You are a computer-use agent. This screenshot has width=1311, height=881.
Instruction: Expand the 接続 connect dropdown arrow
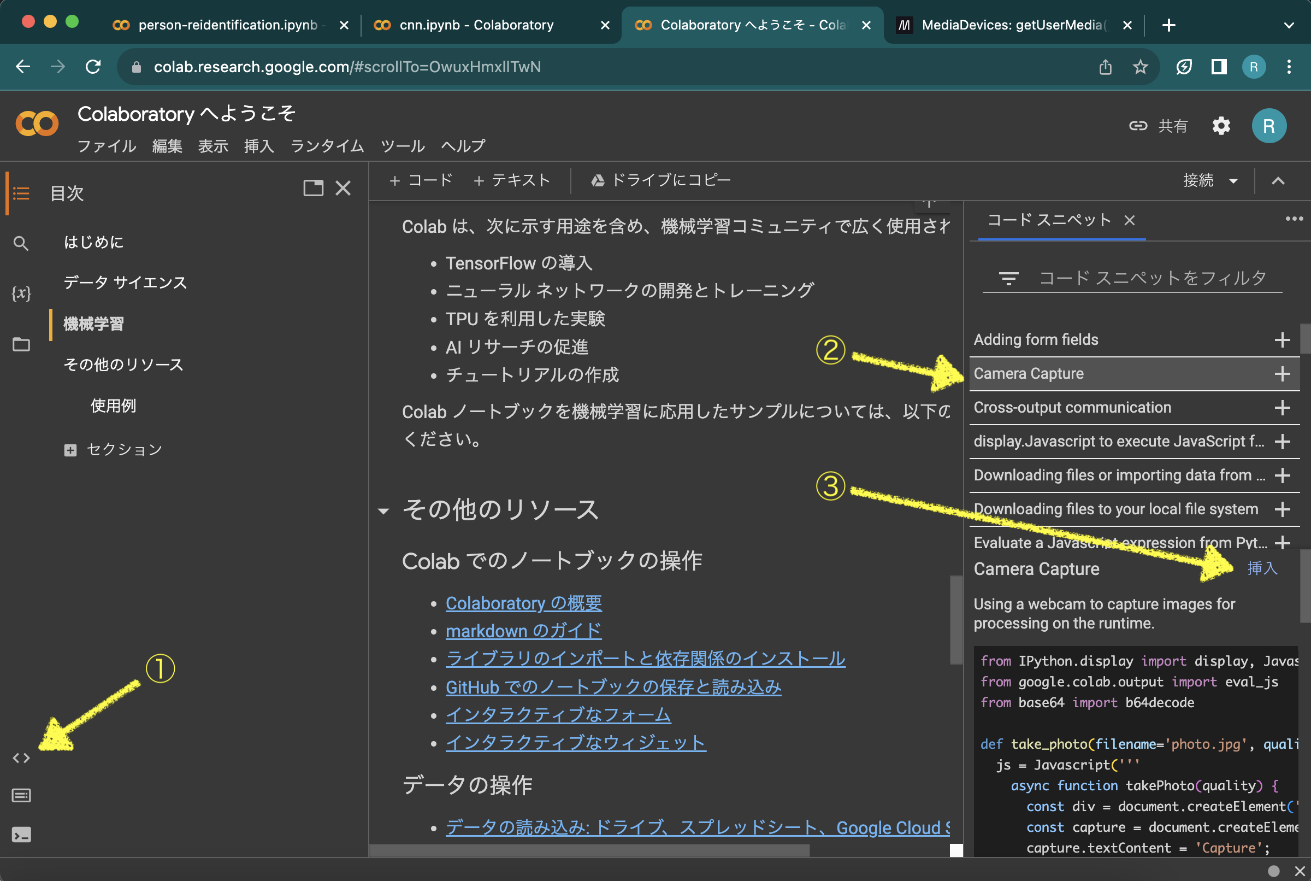1233,180
